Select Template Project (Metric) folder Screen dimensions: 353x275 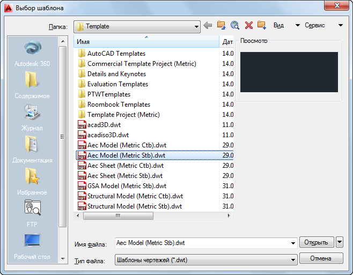tap(123, 115)
